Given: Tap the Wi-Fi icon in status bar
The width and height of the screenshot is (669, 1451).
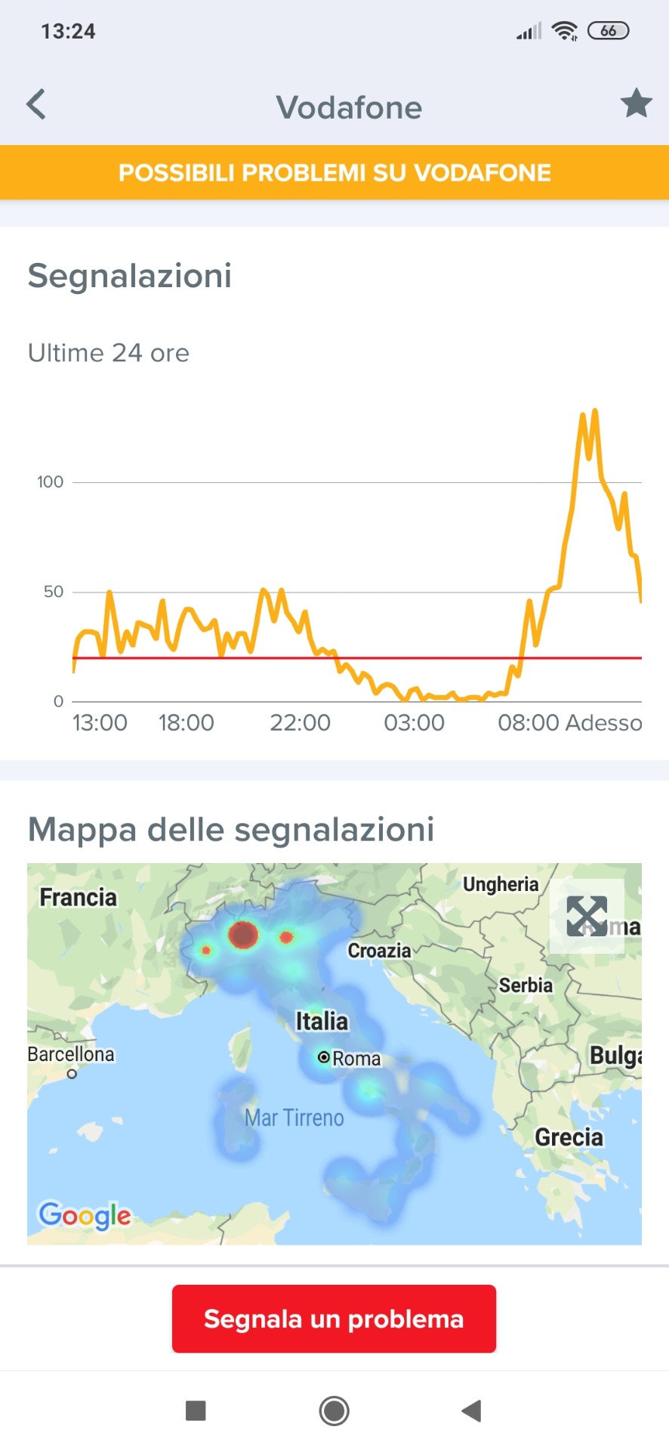Looking at the screenshot, I should point(564,31).
